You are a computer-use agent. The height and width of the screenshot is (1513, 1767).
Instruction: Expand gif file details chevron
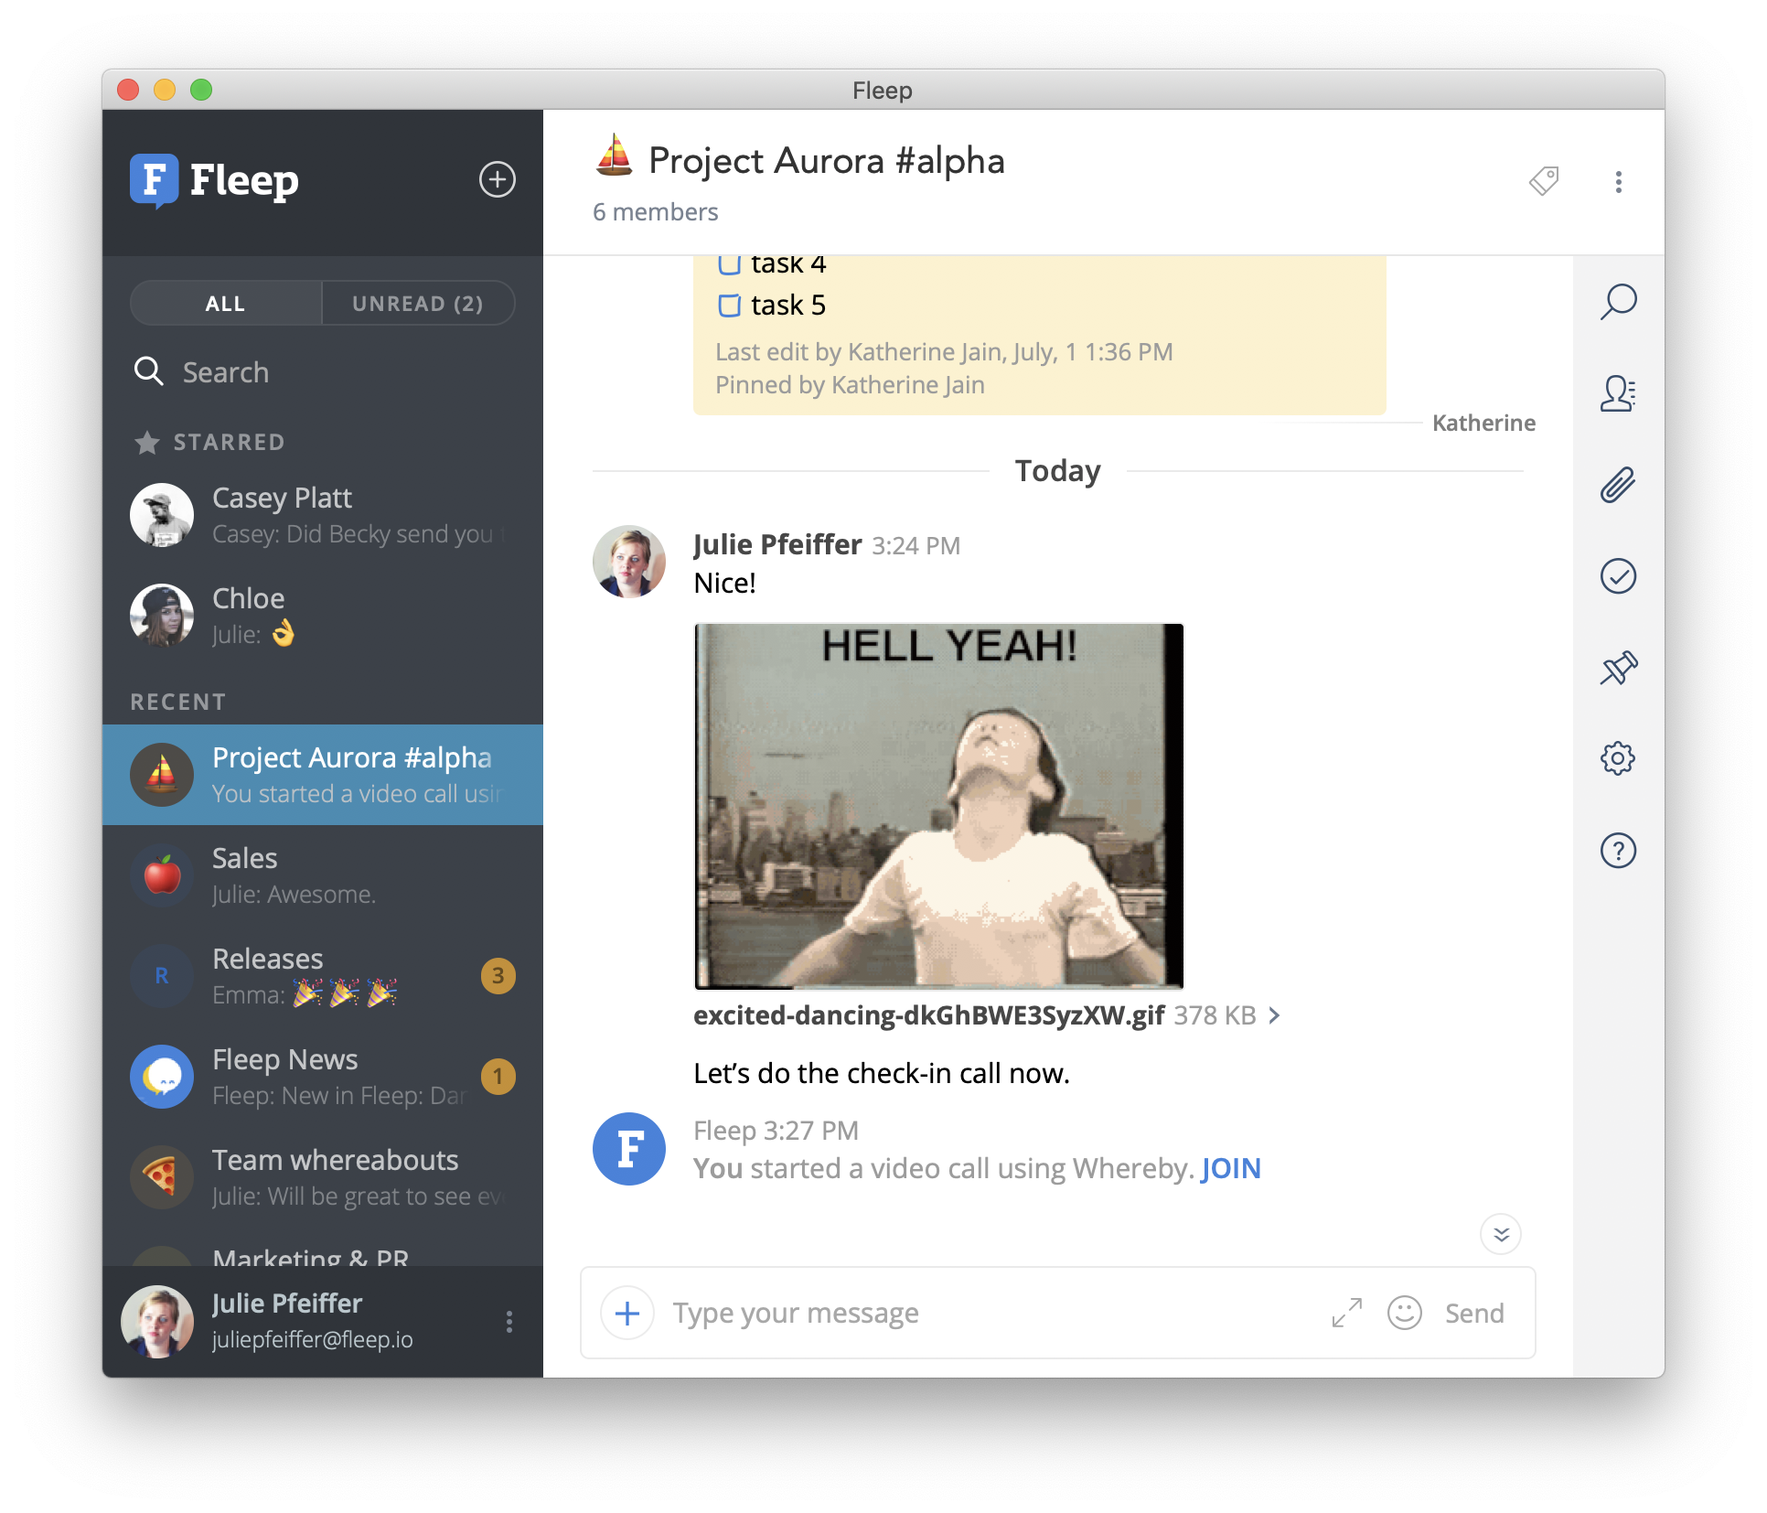pos(1275,1015)
